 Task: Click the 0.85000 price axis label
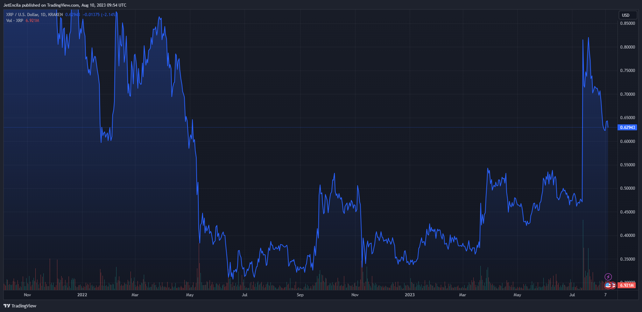point(628,23)
